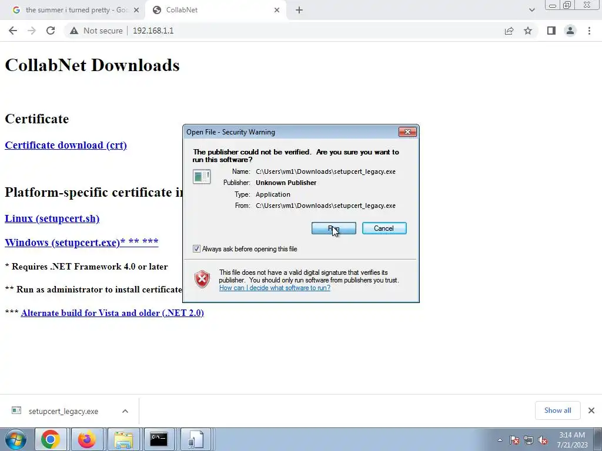Image resolution: width=602 pixels, height=451 pixels.
Task: Open the network tray icon
Action: point(529,440)
